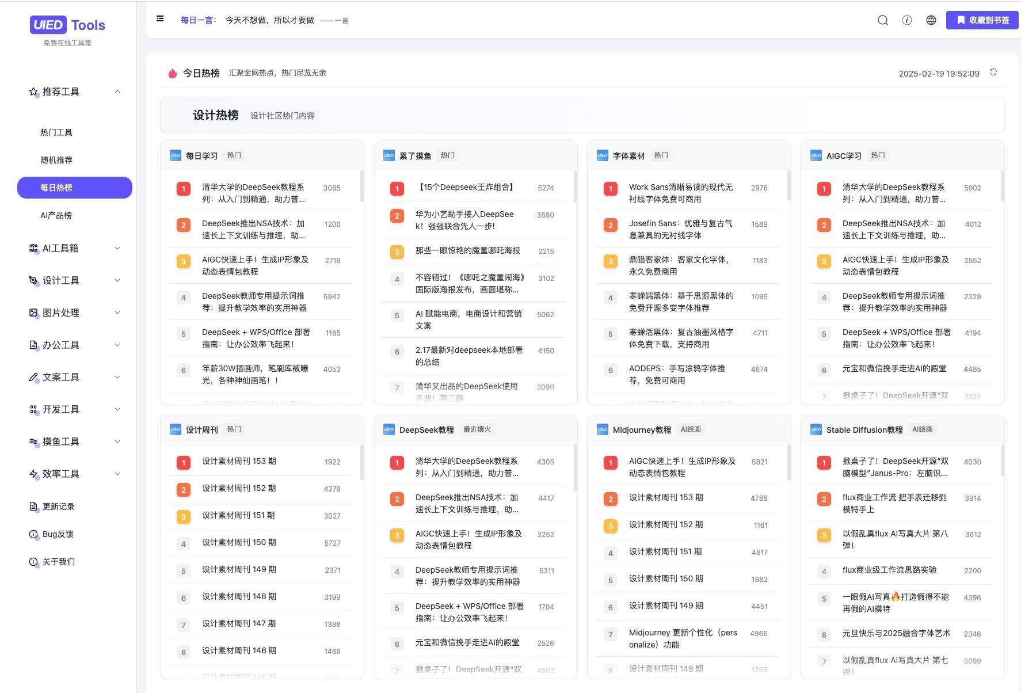Click the UIED icon on 每日学习 card

pyautogui.click(x=176, y=155)
